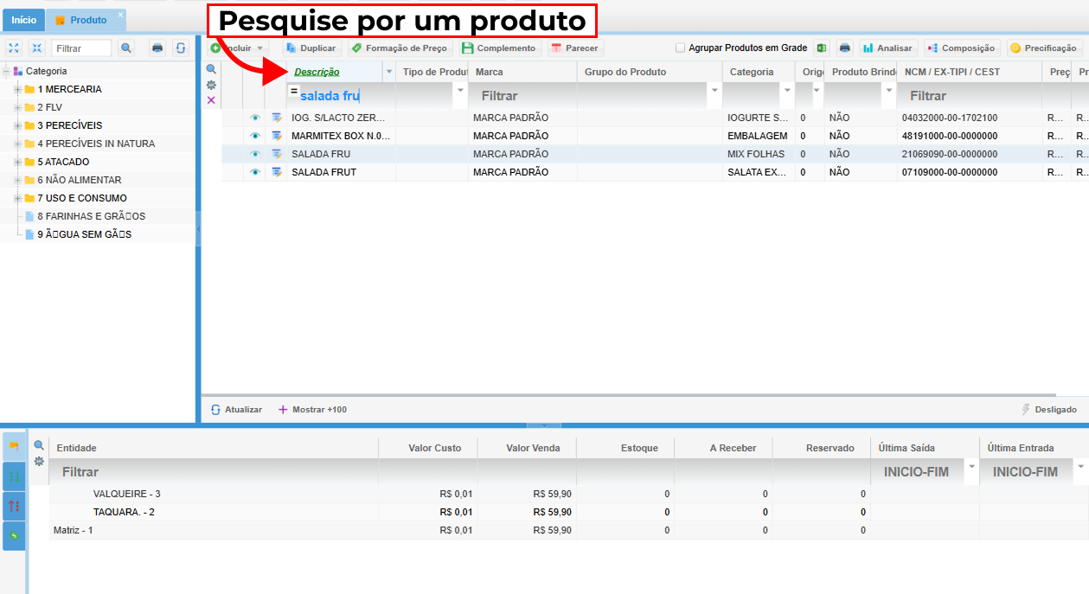Viewport: 1089px width, 594px height.
Task: Click the Descrição filter input field
Action: (372, 95)
